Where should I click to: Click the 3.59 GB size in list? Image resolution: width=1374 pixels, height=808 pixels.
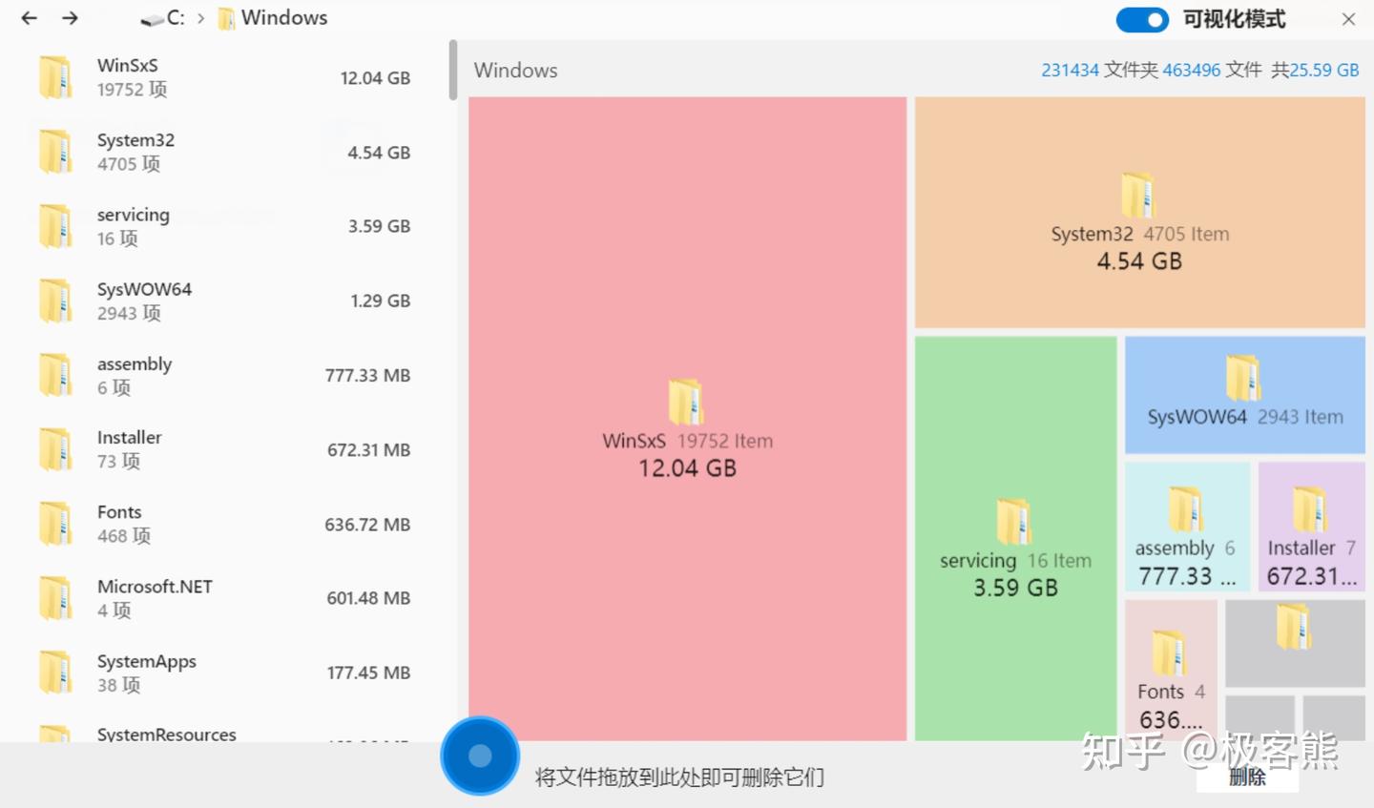(379, 226)
